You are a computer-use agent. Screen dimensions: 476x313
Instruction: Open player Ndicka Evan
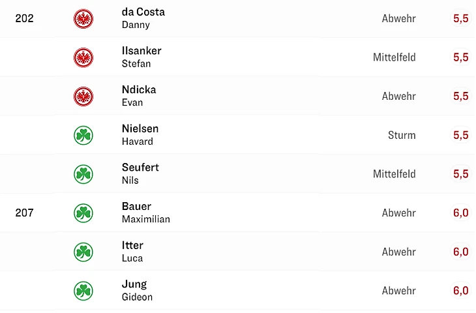(x=139, y=96)
